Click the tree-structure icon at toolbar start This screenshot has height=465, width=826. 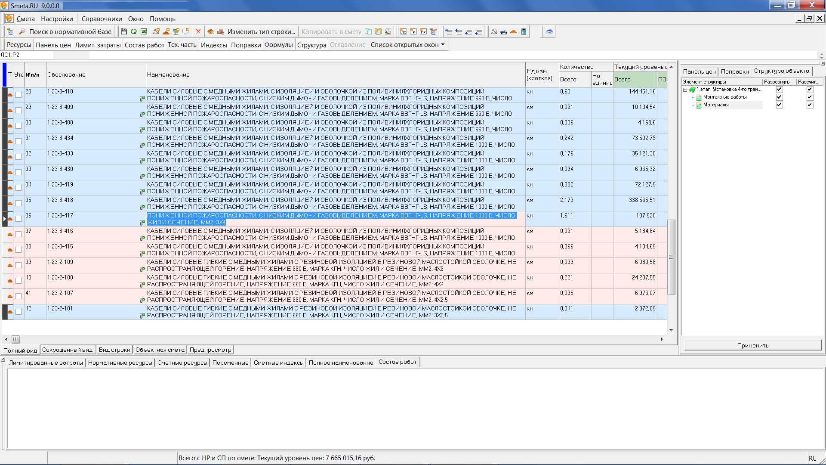coord(10,31)
